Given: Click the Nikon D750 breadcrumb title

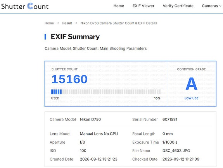Looking at the screenshot, I should pyautogui.click(x=119, y=23).
